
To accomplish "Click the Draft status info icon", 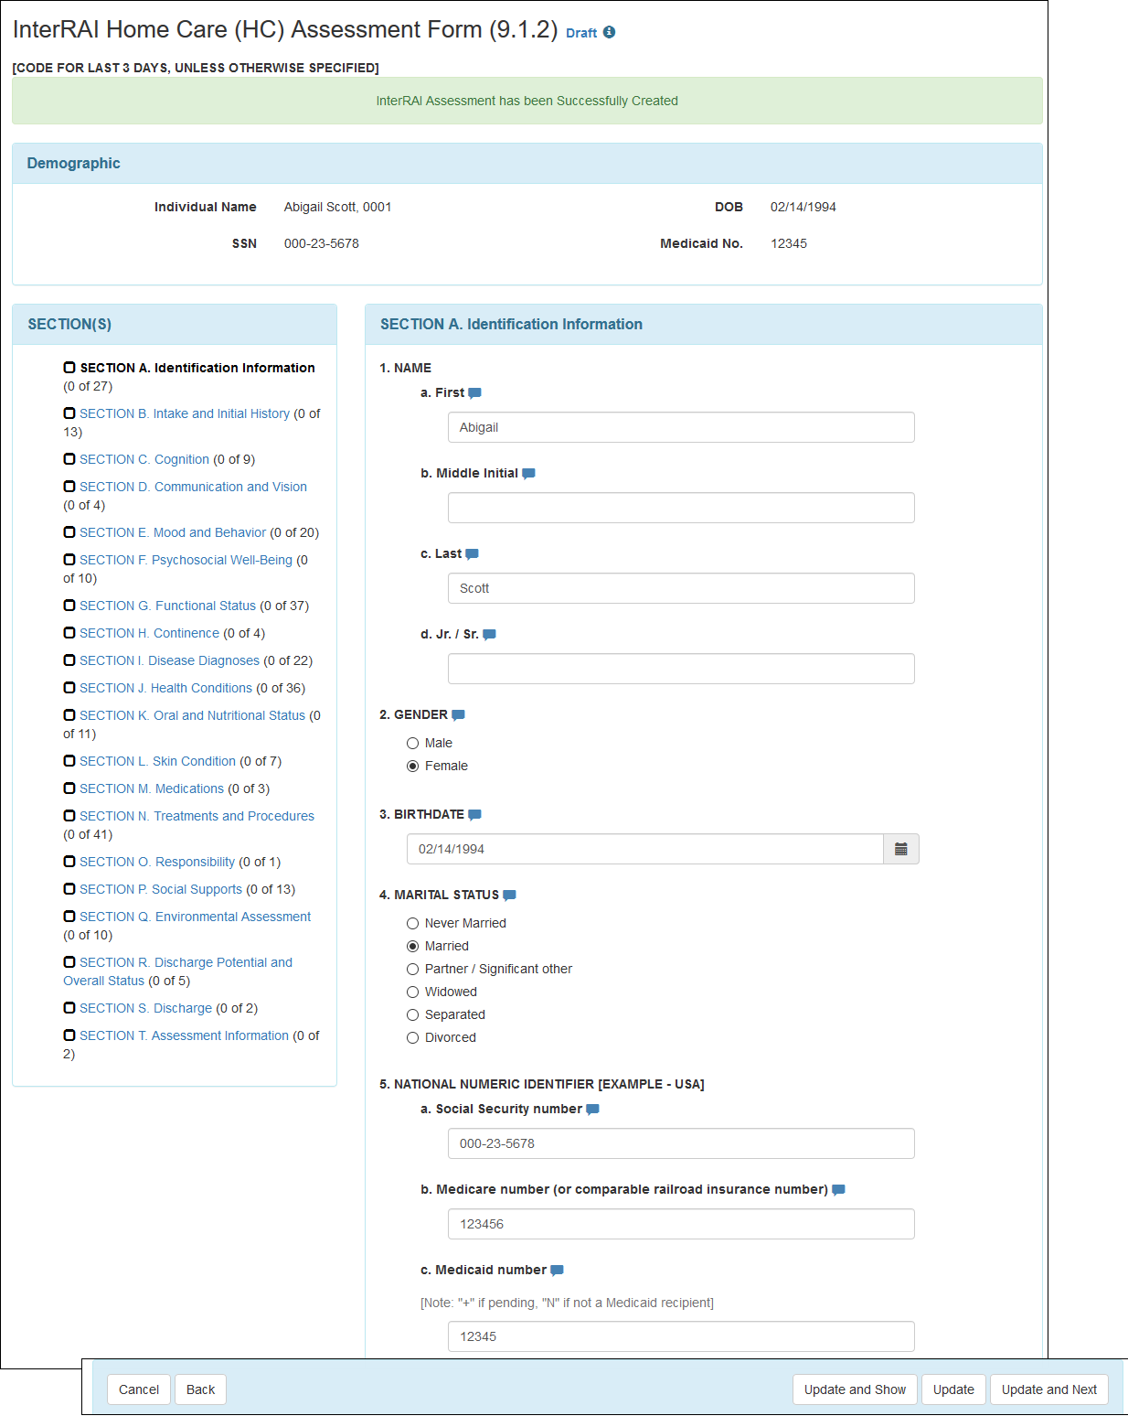I will tap(609, 32).
